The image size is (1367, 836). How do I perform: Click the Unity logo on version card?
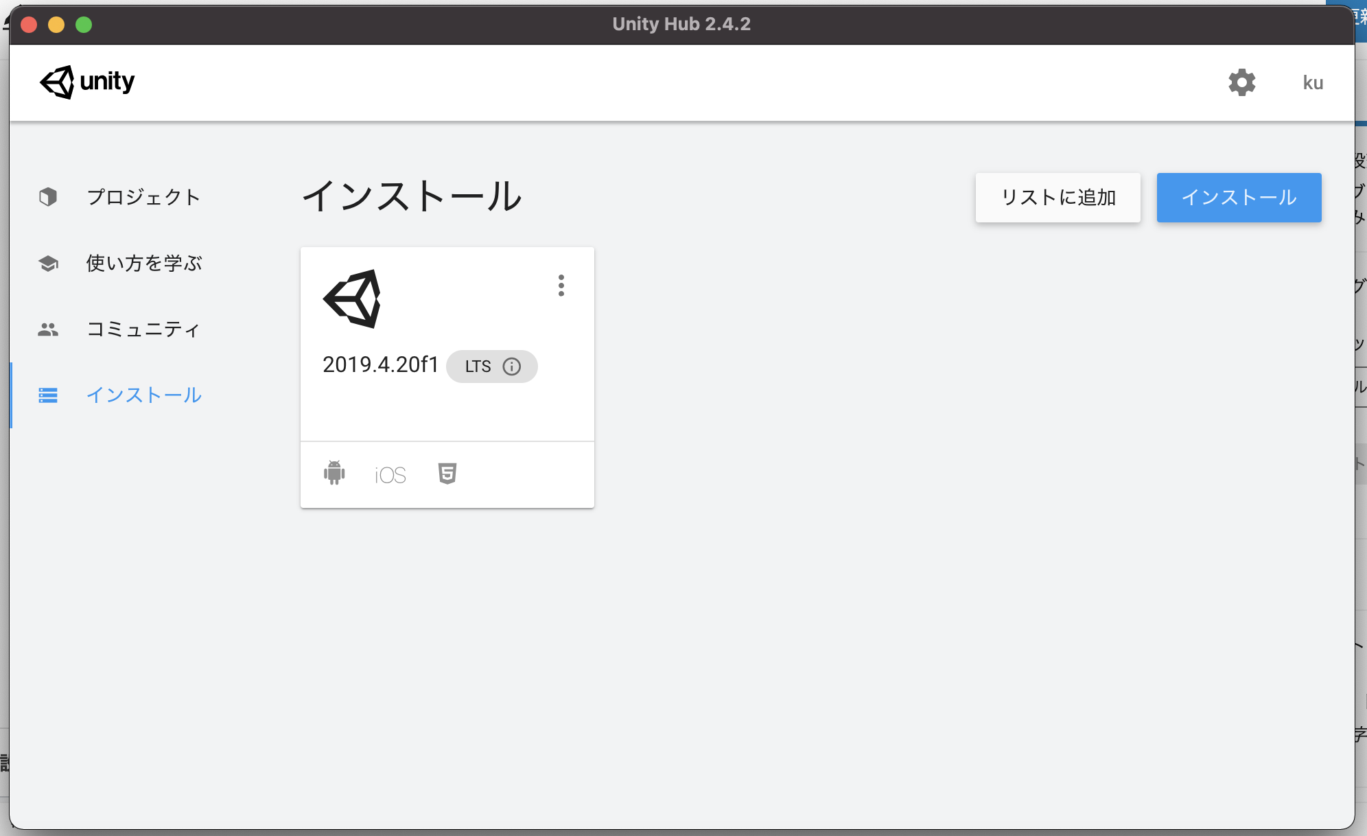tap(352, 299)
